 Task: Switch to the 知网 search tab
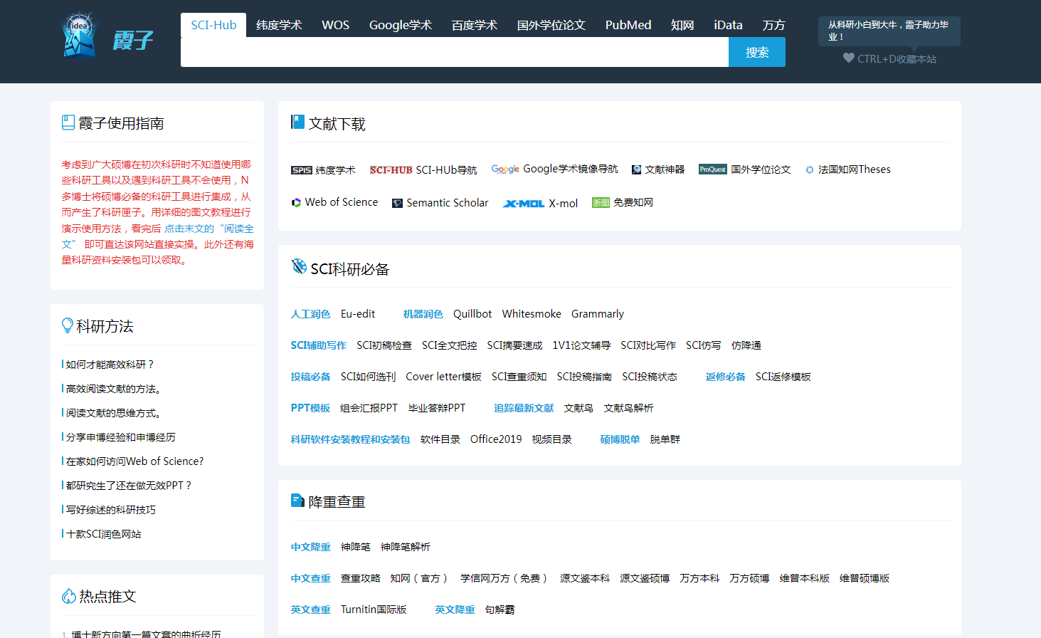coord(682,25)
